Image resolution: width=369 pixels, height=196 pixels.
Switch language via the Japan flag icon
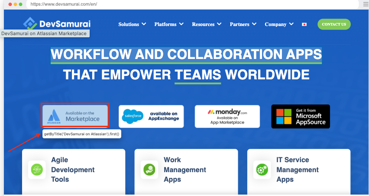click(304, 24)
